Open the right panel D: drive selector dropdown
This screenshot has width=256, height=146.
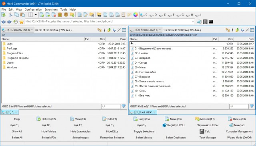pyautogui.click(x=146, y=30)
